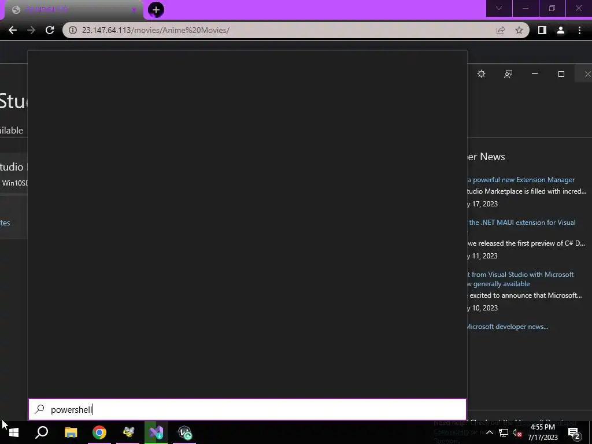
Task: Open Chrome's tab search dropdown
Action: click(x=499, y=8)
